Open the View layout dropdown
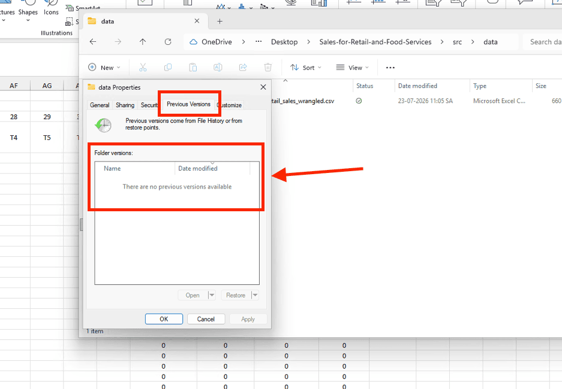 [352, 68]
